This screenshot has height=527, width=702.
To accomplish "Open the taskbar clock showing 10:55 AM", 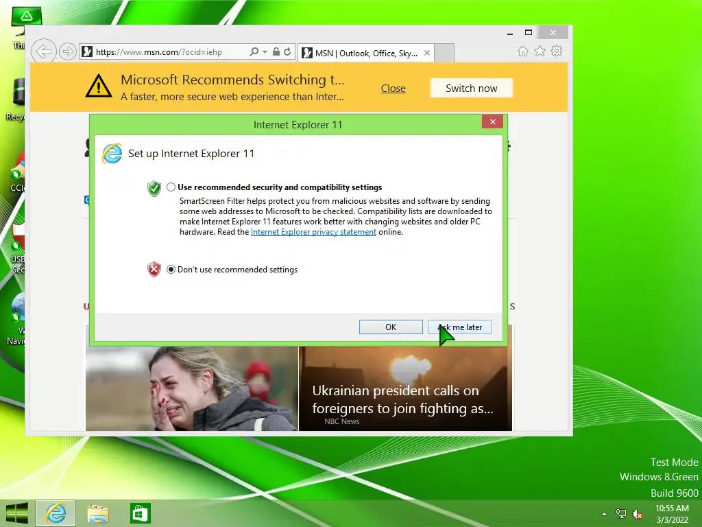I will pyautogui.click(x=672, y=514).
